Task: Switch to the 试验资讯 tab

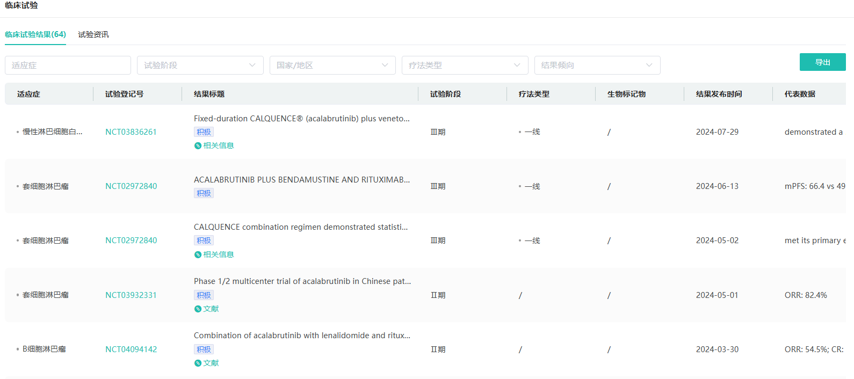Action: pyautogui.click(x=93, y=34)
